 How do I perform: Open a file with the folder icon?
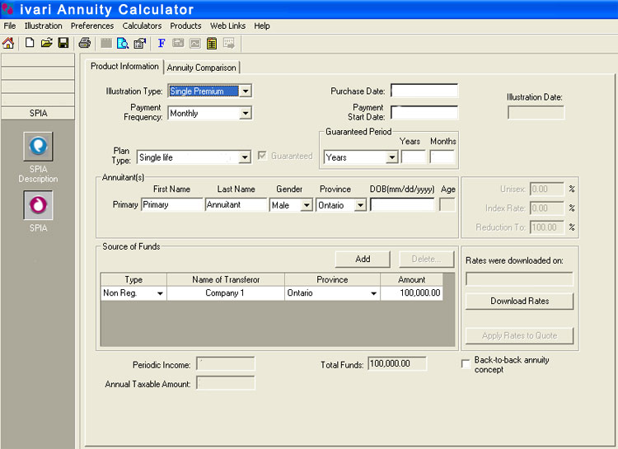[x=46, y=43]
